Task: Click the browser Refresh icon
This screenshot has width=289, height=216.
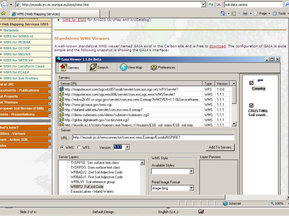Action: 211,5
